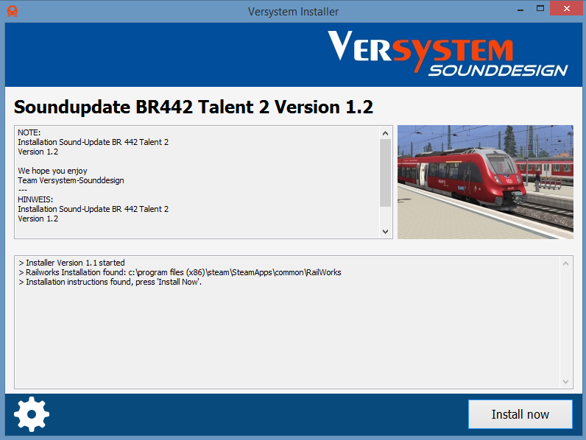This screenshot has width=586, height=440.
Task: Click the Install now button
Action: tap(520, 414)
